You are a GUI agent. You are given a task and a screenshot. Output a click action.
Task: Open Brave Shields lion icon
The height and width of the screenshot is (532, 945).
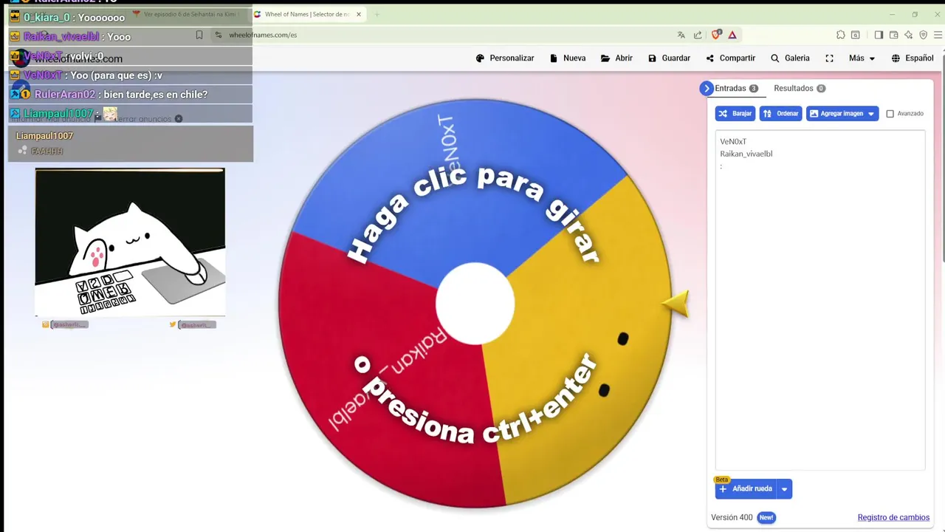click(715, 35)
